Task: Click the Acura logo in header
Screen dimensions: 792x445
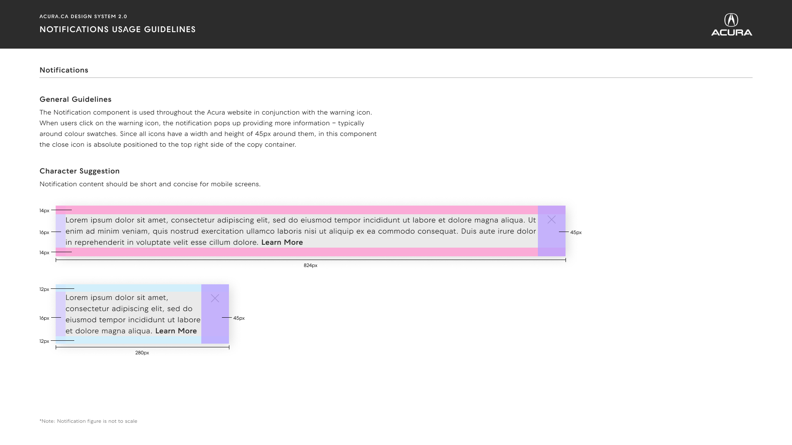Action: pyautogui.click(x=731, y=24)
